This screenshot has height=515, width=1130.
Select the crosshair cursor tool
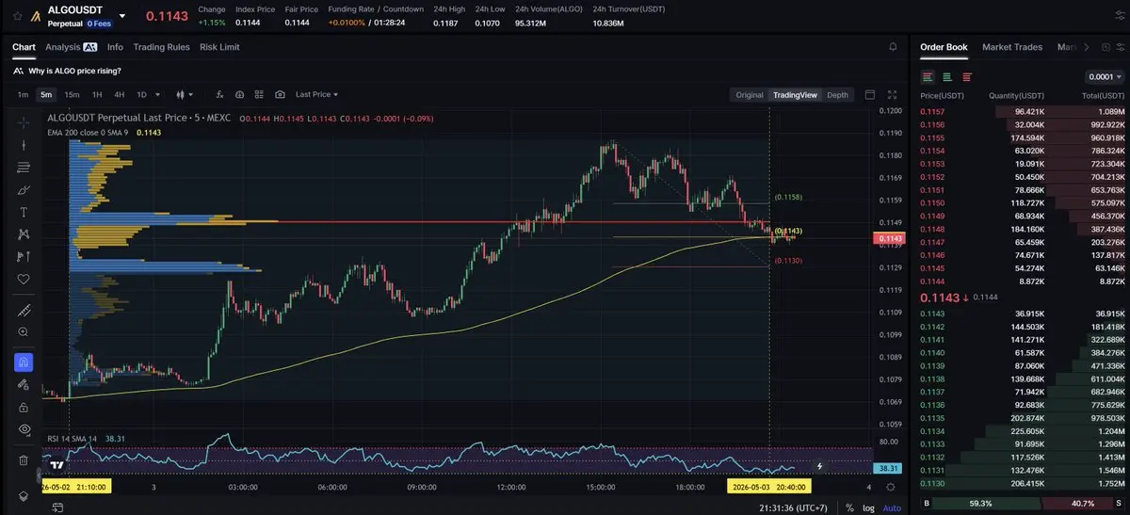pyautogui.click(x=24, y=122)
